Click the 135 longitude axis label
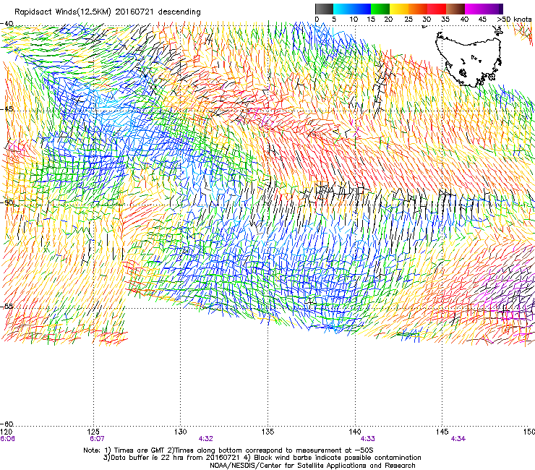This screenshot has height=470, width=535. [267, 432]
